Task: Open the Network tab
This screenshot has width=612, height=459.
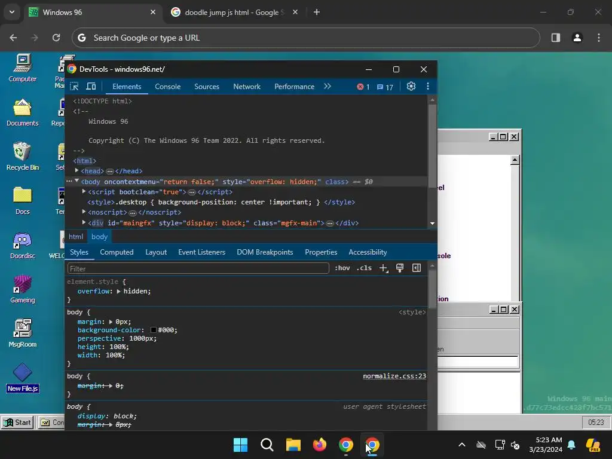Action: click(247, 87)
